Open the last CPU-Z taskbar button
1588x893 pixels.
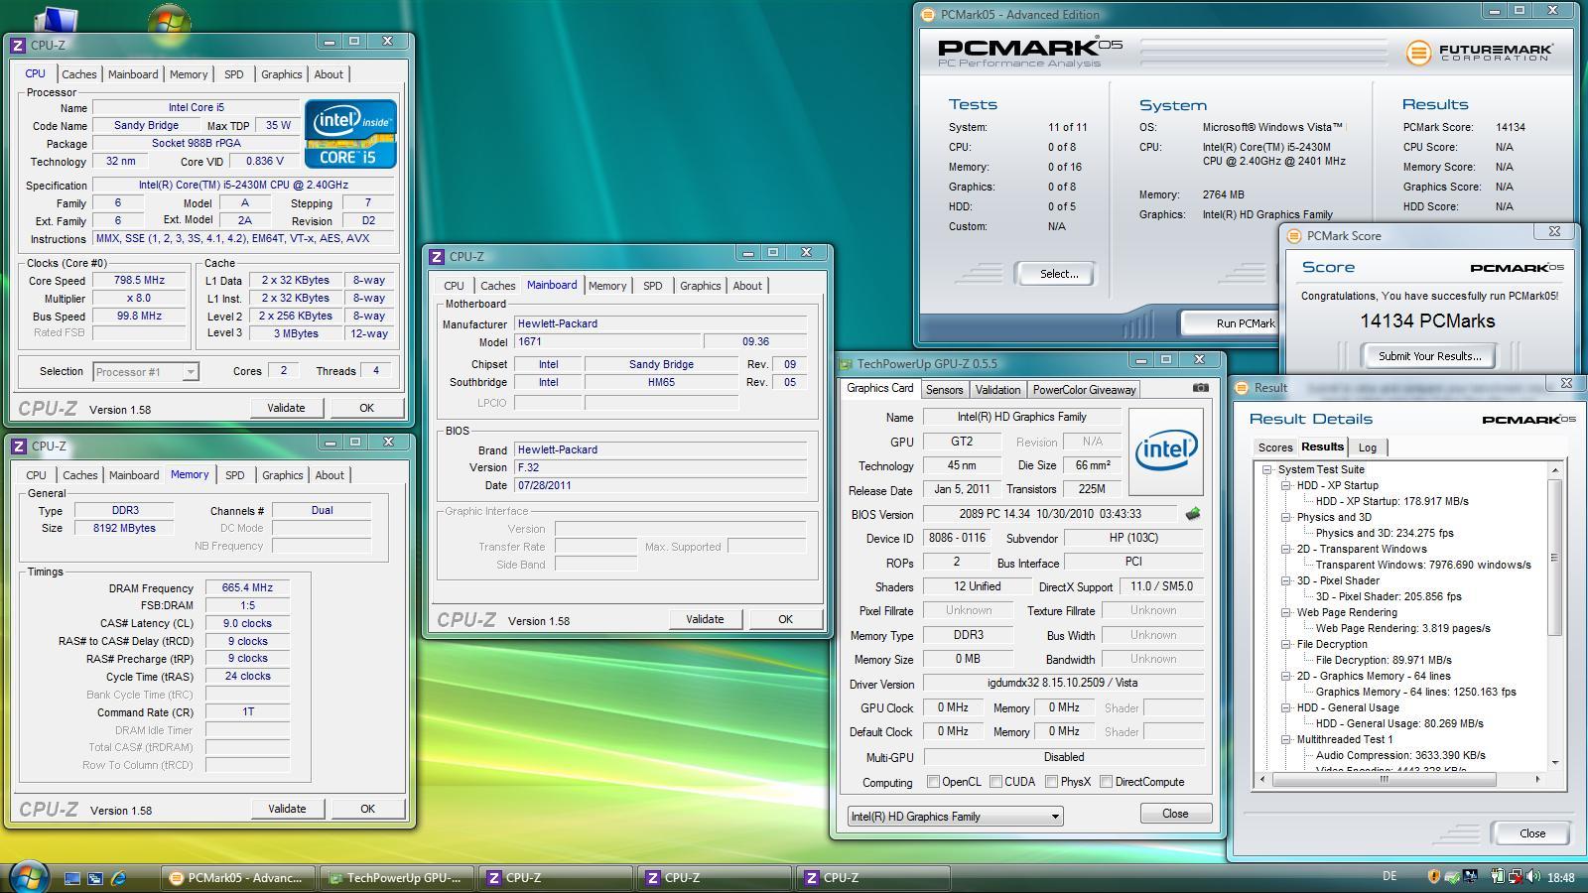(873, 878)
